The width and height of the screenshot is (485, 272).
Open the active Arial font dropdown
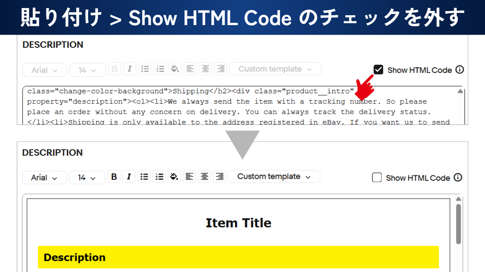(44, 178)
